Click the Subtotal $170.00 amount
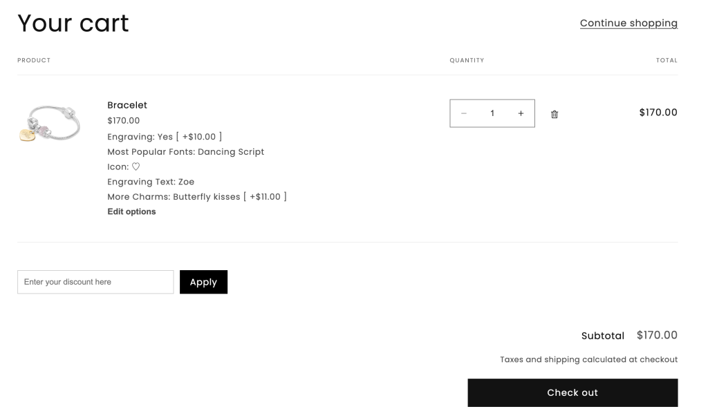This screenshot has height=418, width=708. pyautogui.click(x=657, y=335)
